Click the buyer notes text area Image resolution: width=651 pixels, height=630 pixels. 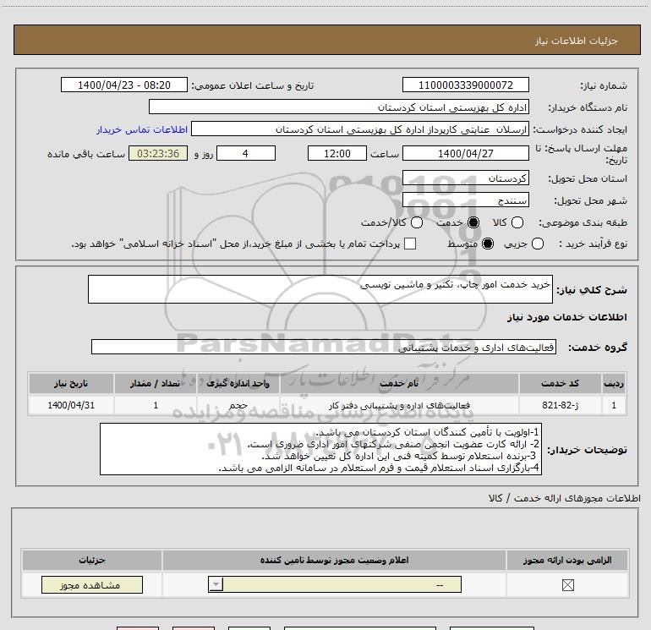pyautogui.click(x=320, y=449)
